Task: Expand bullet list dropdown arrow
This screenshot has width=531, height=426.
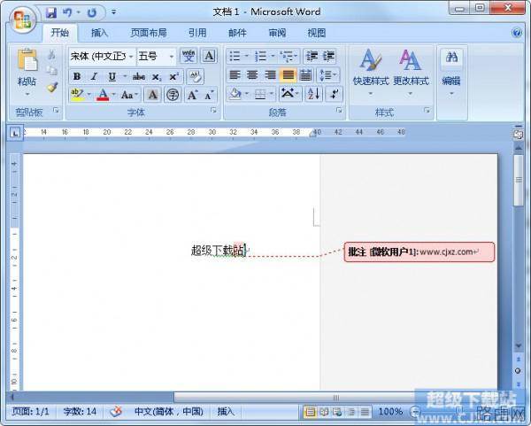Action: (247, 57)
